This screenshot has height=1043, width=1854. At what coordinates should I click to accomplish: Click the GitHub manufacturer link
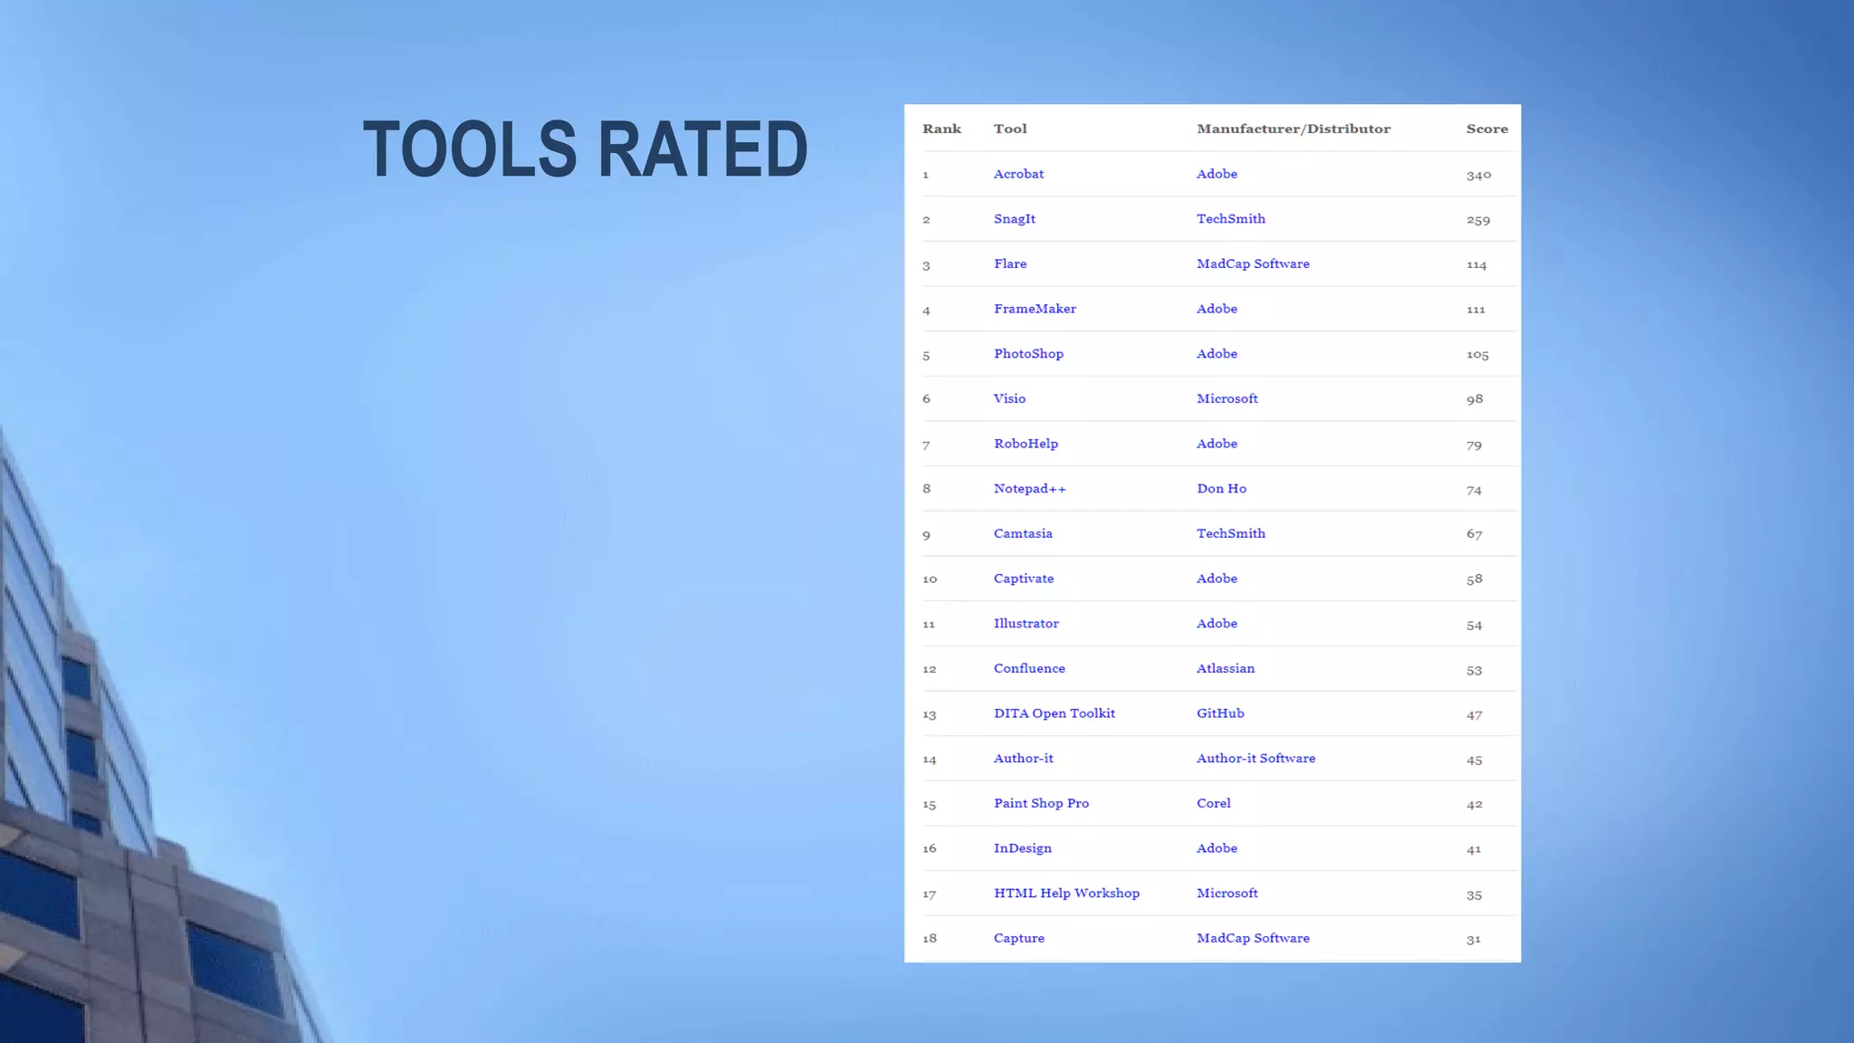coord(1220,713)
